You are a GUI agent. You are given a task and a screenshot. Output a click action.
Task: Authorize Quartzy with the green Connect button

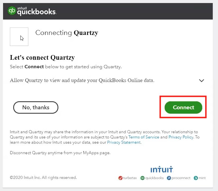(x=183, y=107)
